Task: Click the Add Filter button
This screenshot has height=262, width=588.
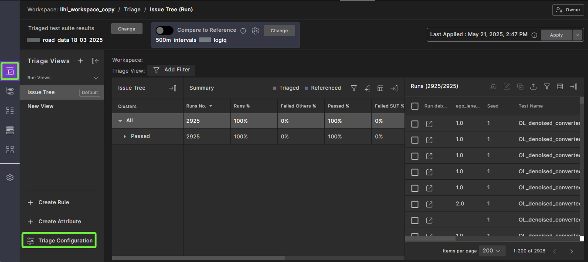Action: pos(171,70)
